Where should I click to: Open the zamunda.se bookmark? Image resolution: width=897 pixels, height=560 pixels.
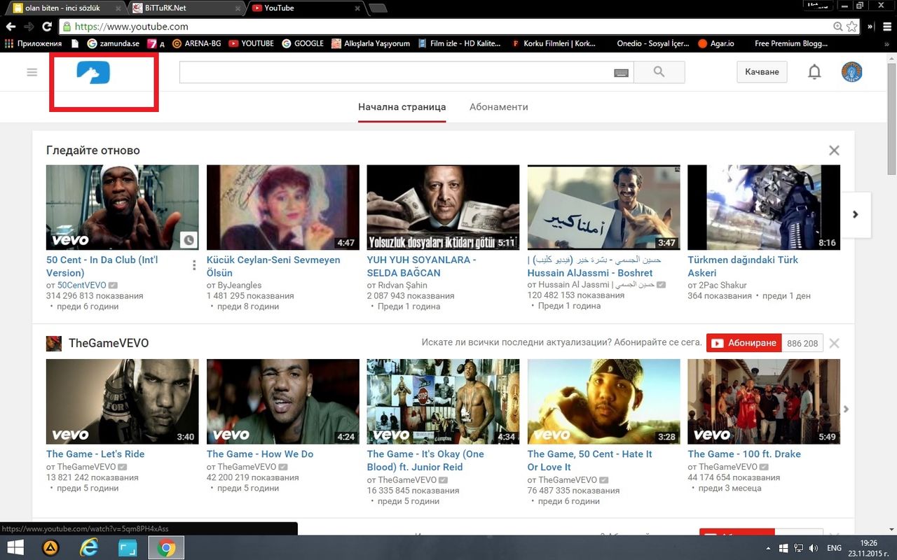point(113,43)
